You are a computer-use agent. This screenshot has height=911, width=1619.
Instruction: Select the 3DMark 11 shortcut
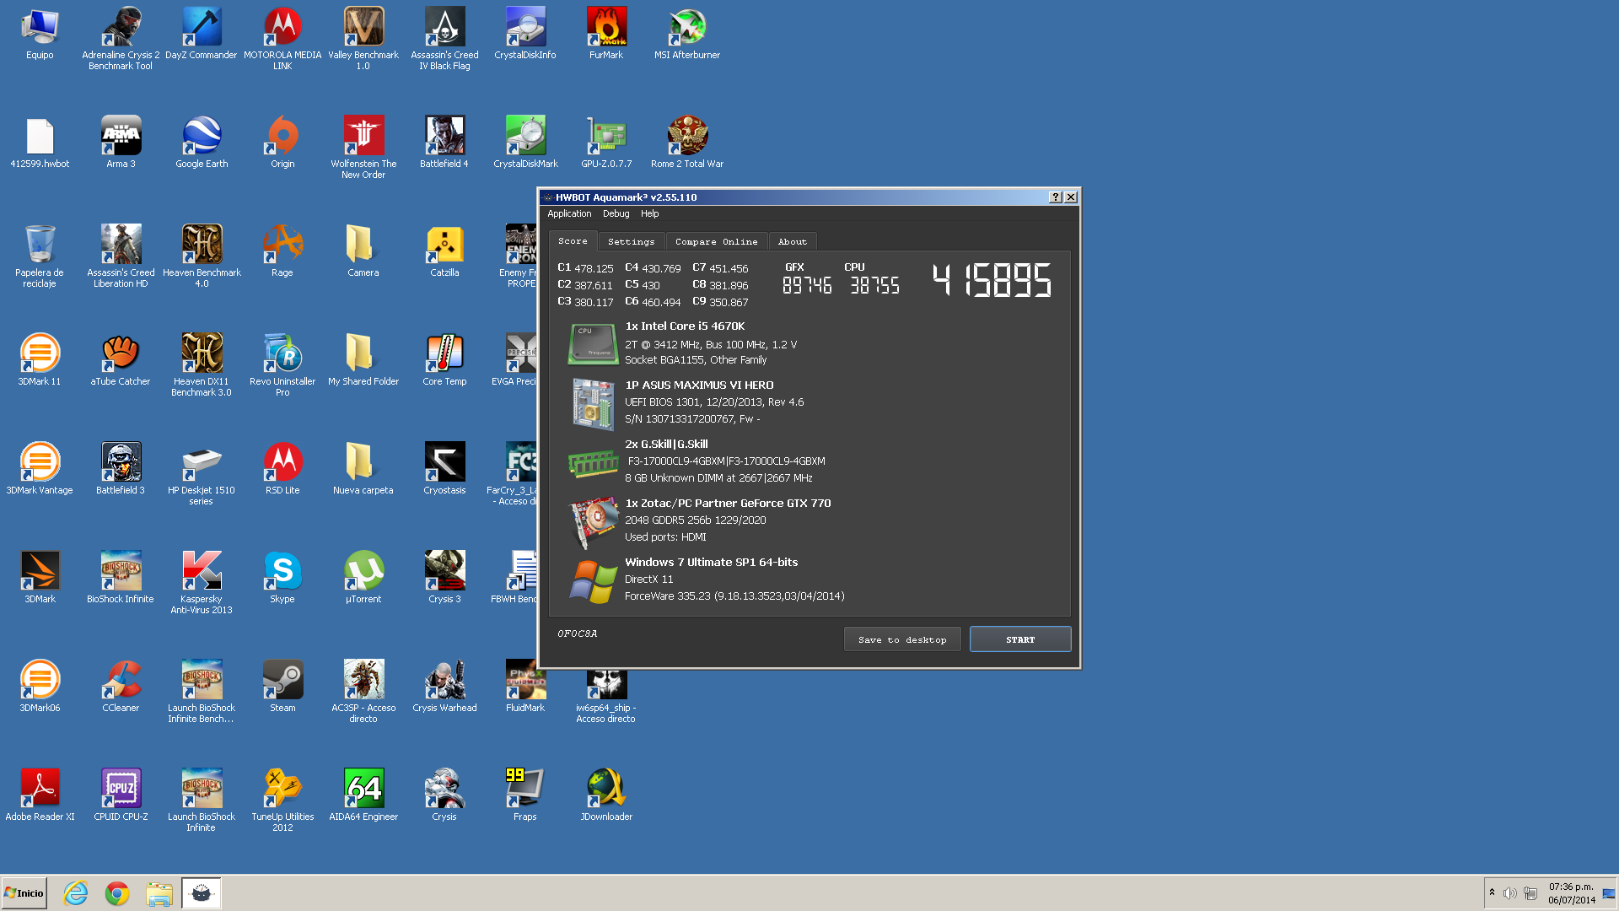point(40,360)
